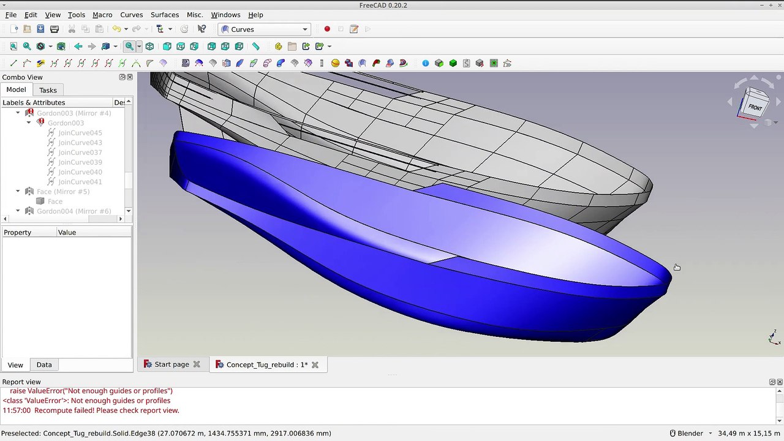
Task: Click the bounding box view icon
Action: [x=61, y=46]
